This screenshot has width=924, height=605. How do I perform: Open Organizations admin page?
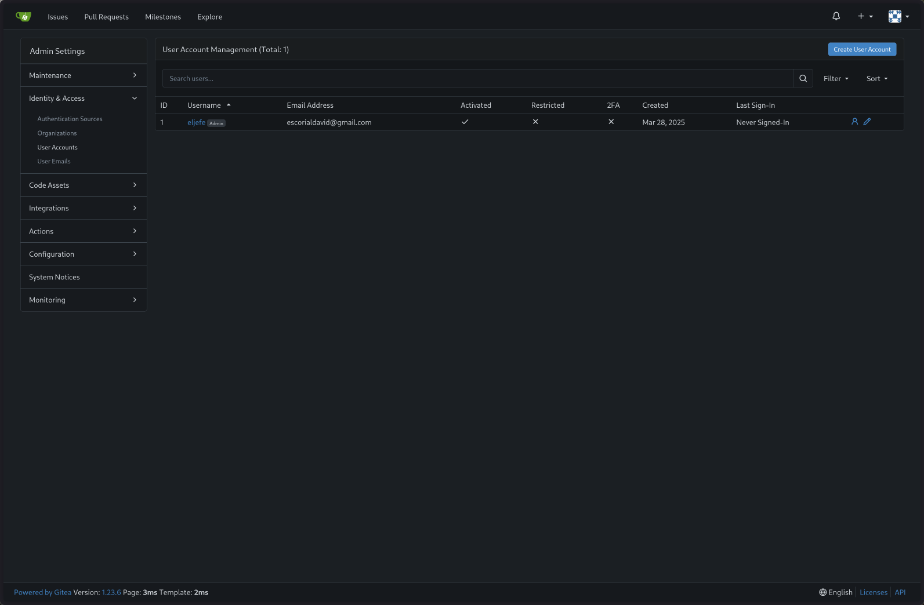click(x=57, y=133)
